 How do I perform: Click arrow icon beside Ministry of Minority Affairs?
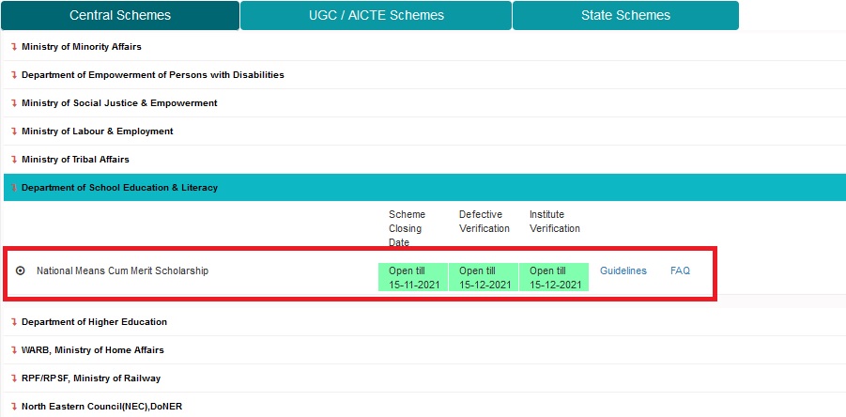point(15,47)
